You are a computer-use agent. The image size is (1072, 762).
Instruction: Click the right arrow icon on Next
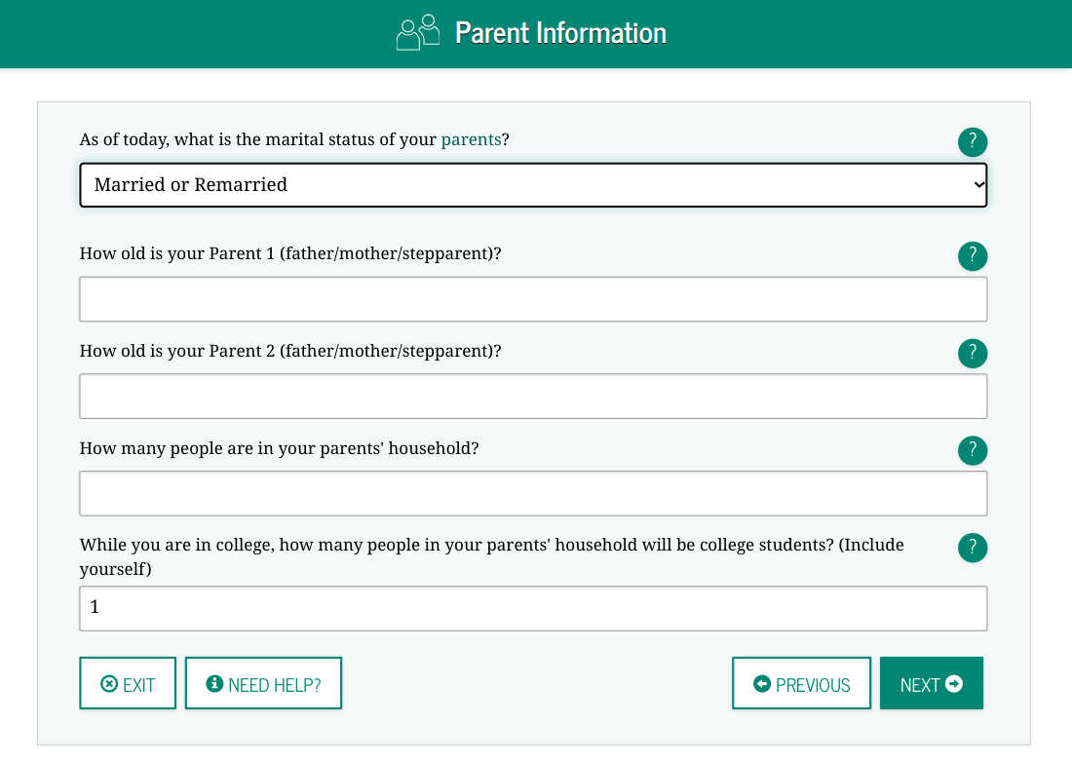pos(954,683)
